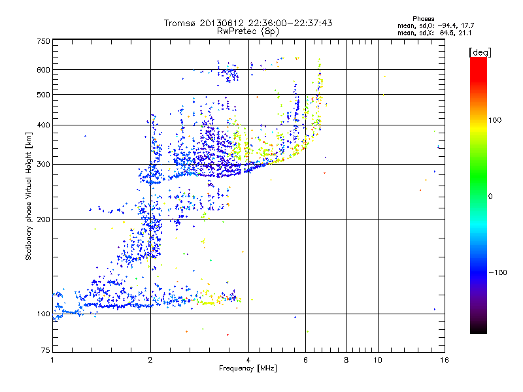Click the "Stationary phase Virtual Height [km]" label
The width and height of the screenshot is (523, 392).
29,197
